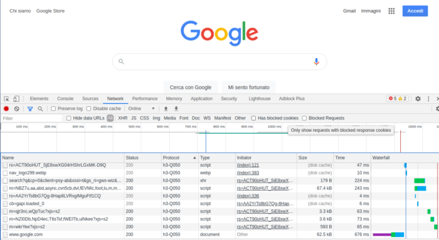439x240 pixels.
Task: Stop recording network log red button
Action: (6, 109)
